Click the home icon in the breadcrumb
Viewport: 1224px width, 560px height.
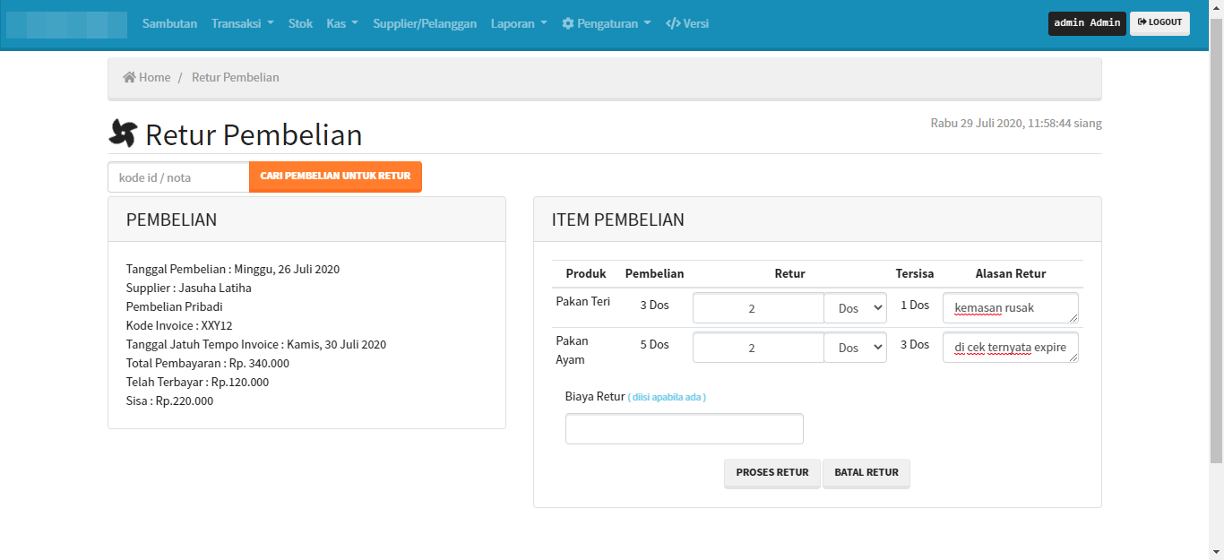point(129,78)
